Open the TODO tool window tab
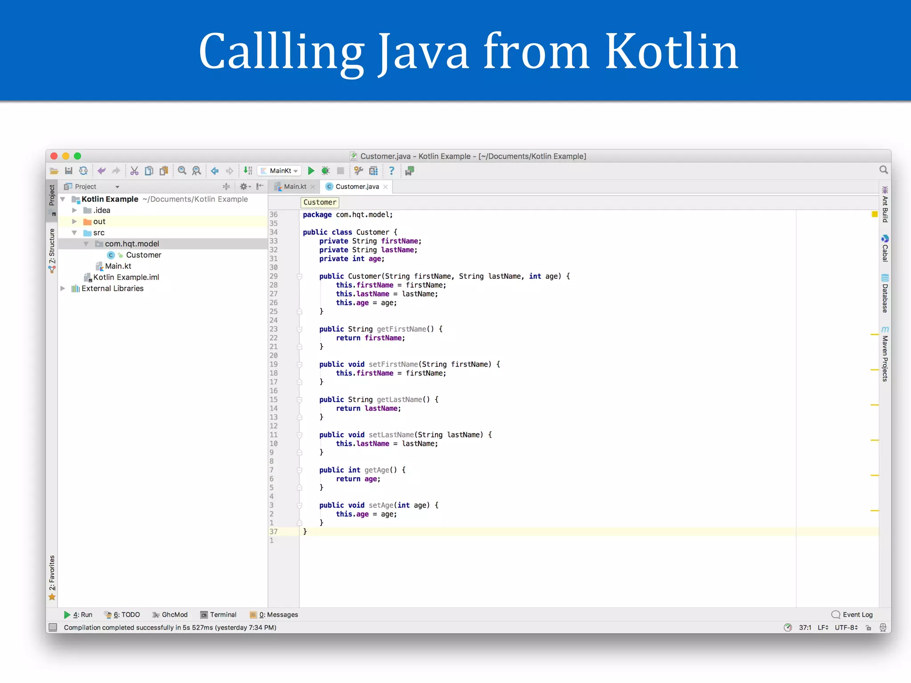The image size is (911, 683). pos(122,615)
